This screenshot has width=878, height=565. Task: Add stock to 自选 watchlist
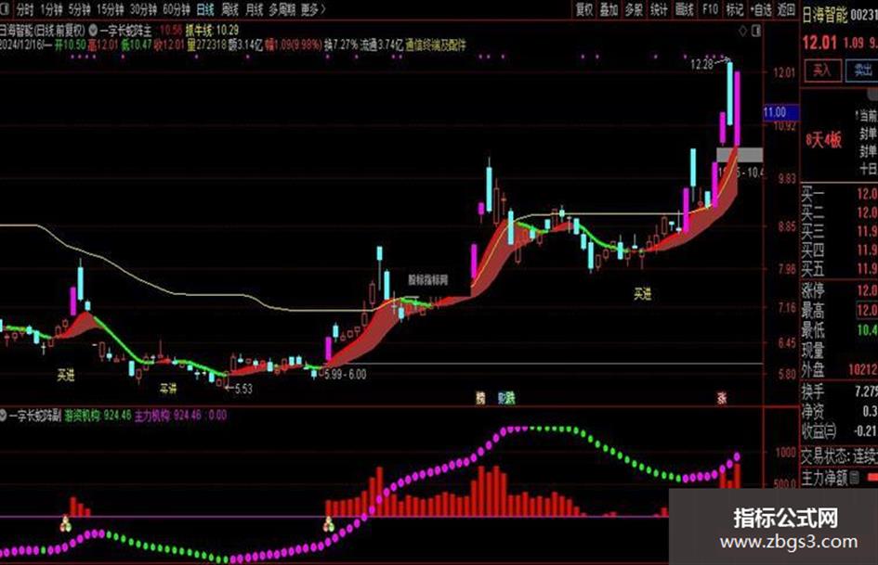pyautogui.click(x=760, y=9)
